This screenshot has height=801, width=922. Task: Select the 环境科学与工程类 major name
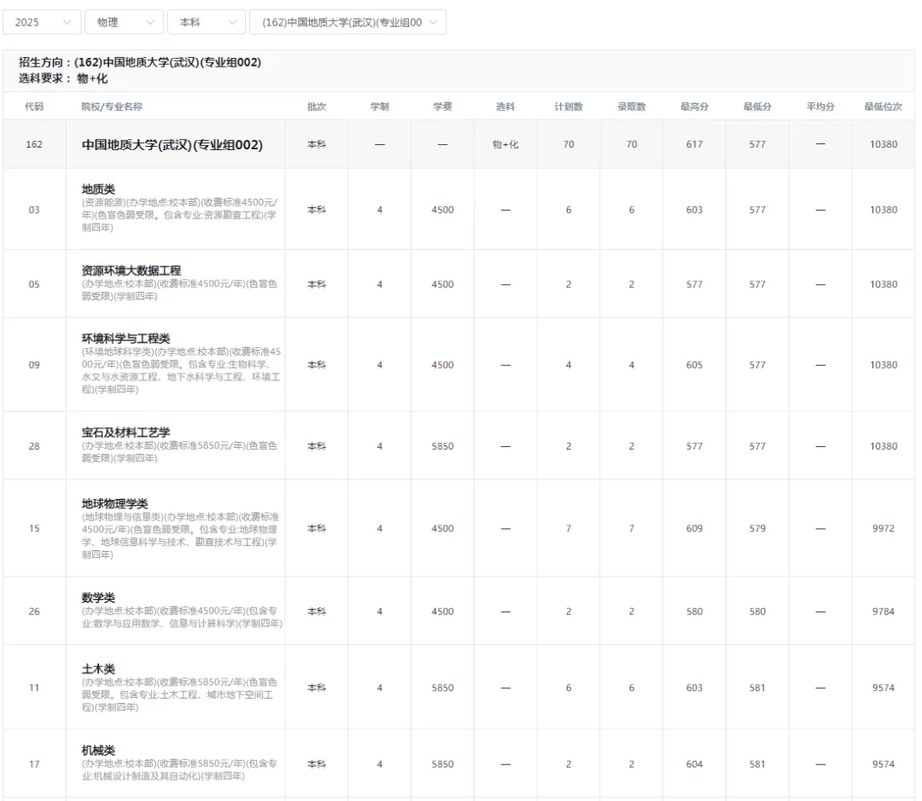125,339
